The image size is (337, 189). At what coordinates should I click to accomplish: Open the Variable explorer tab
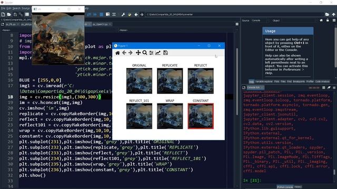[x=264, y=81]
